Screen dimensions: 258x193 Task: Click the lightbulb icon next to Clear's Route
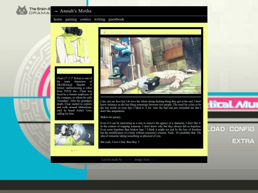(x=104, y=32)
